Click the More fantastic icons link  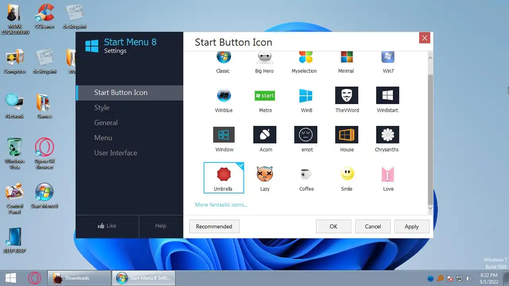click(x=221, y=205)
